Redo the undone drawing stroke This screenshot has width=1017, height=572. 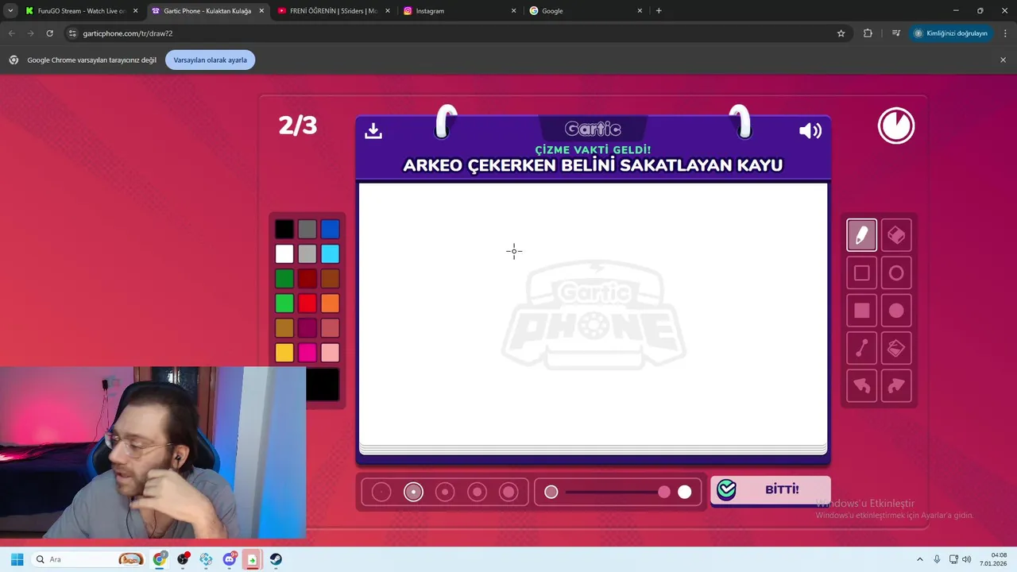[896, 386]
